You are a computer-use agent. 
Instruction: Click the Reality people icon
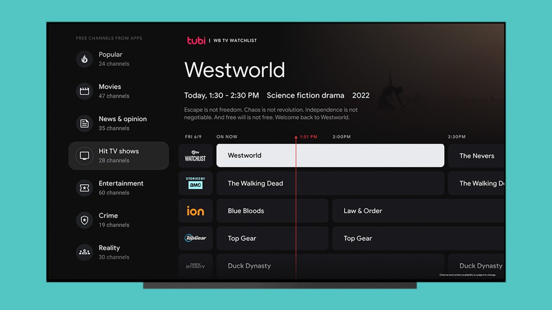tap(84, 252)
